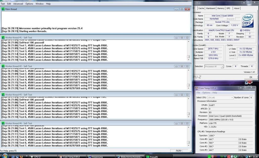The image size is (259, 158).
Task: Click scroll-down arrow in Worker thread #2
Action: [188, 88]
